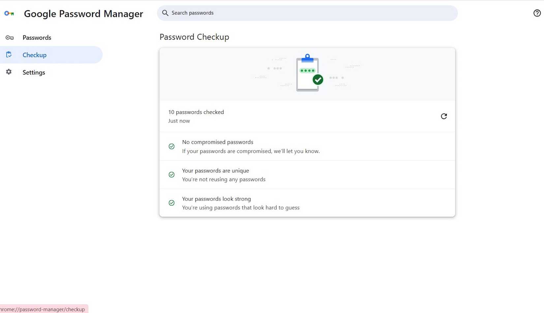Open Settings from the sidebar
The image size is (544, 313).
tap(34, 72)
